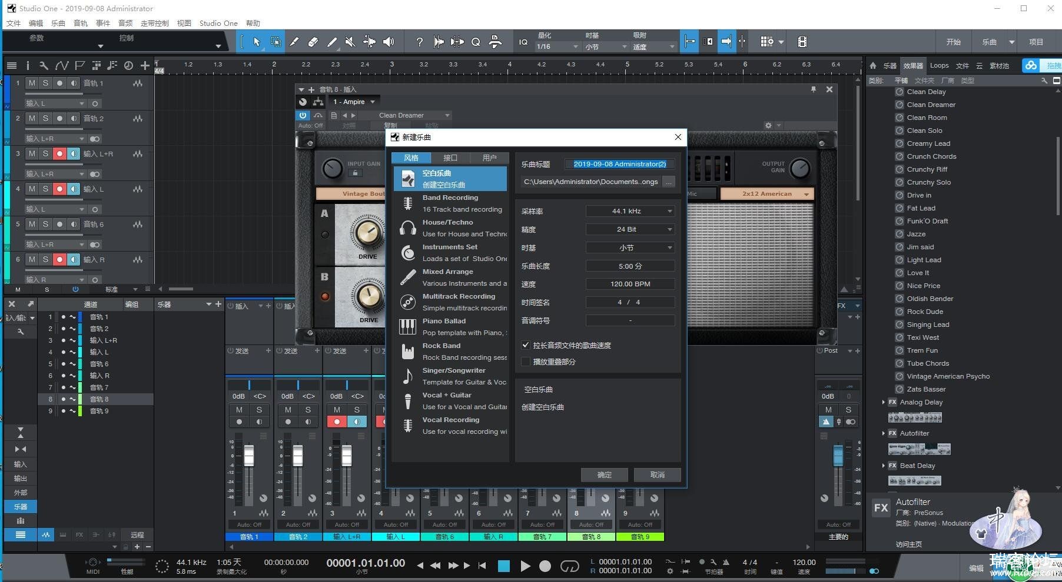Solo track 音轨 2 in arrangement
Screen dimensions: 1062x582
(x=45, y=118)
